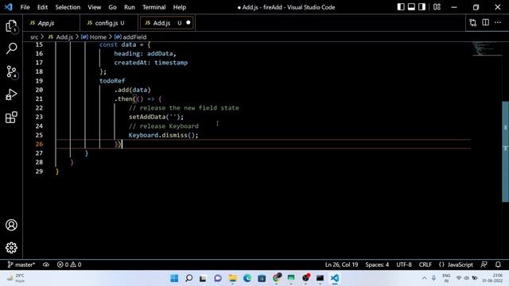This screenshot has width=509, height=286.
Task: Open the Help menu
Action: pos(180,7)
